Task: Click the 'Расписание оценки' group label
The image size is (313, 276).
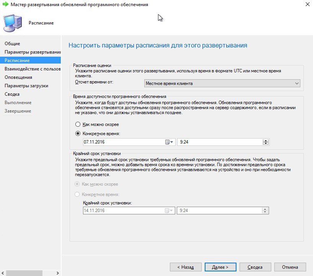Action: (x=92, y=65)
